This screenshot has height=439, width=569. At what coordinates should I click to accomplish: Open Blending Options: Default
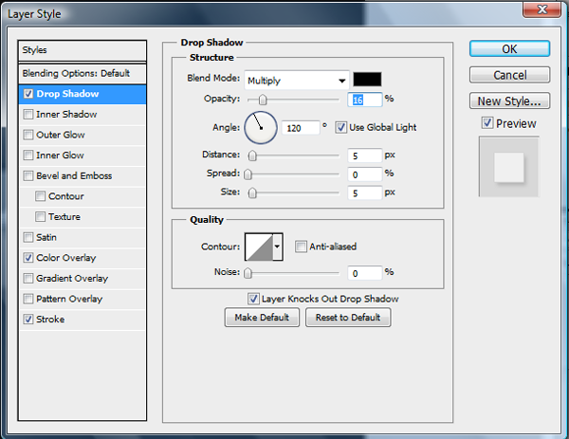(x=83, y=74)
